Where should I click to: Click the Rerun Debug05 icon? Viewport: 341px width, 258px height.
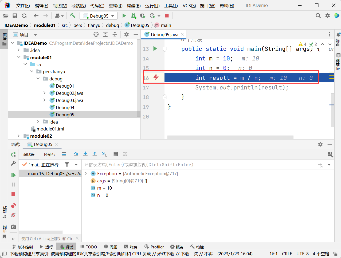pos(13,154)
